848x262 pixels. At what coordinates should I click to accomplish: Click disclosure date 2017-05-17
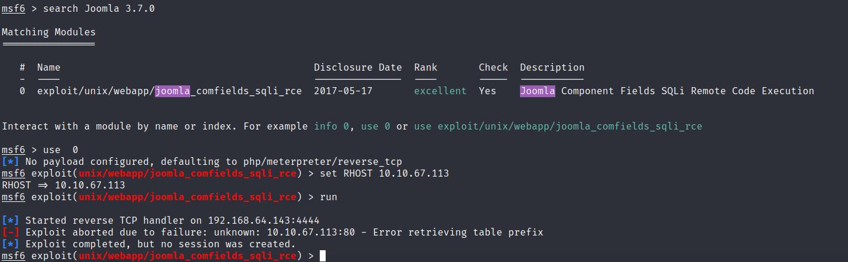(343, 91)
